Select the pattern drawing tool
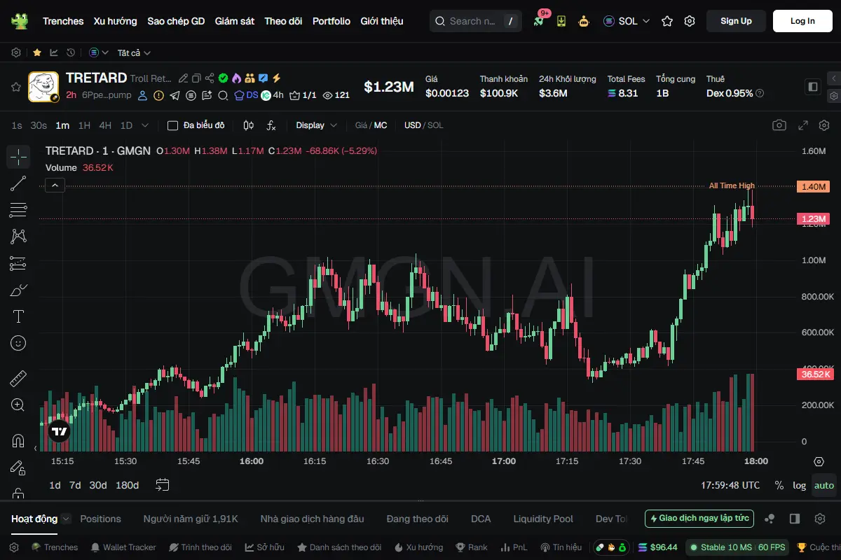841x560 pixels. [18, 237]
